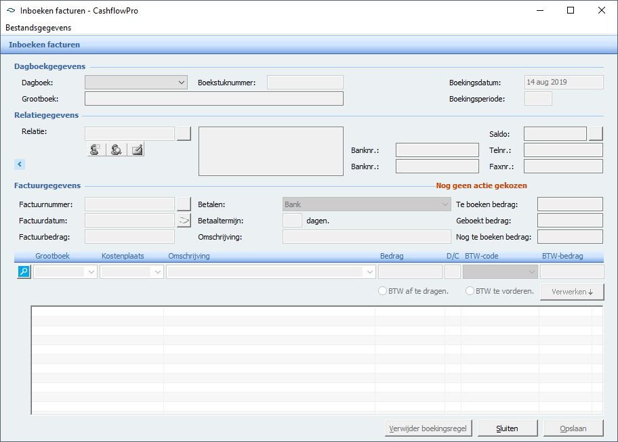Click the CashflowPro app icon in title bar
Screen dimensions: 618x442
pos(11,11)
